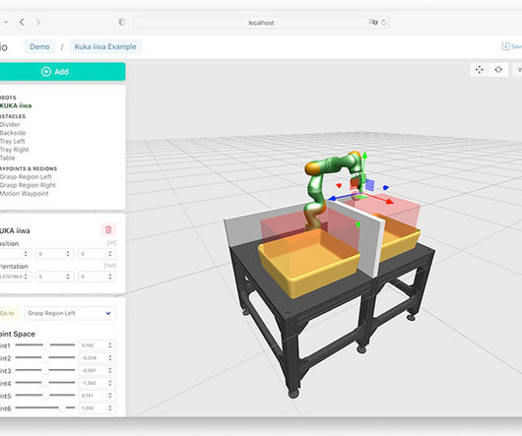The height and width of the screenshot is (436, 522).
Task: Click the Joint3 slider handle
Action: pos(44,370)
